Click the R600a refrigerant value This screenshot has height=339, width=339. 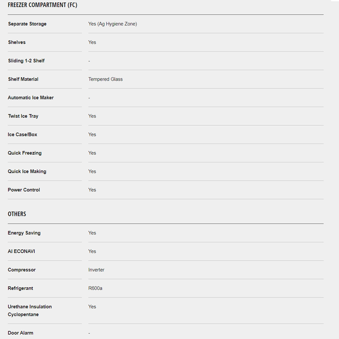click(x=95, y=288)
